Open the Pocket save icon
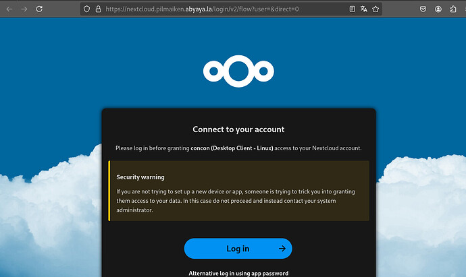This screenshot has height=277, width=466. (423, 9)
